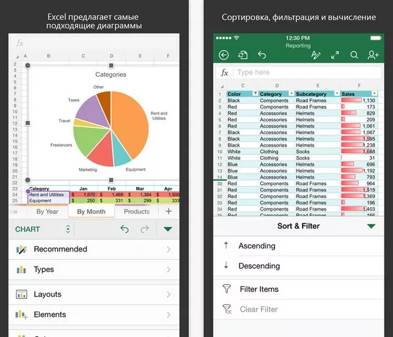Open Filter Items
The image size is (393, 337).
(298, 289)
